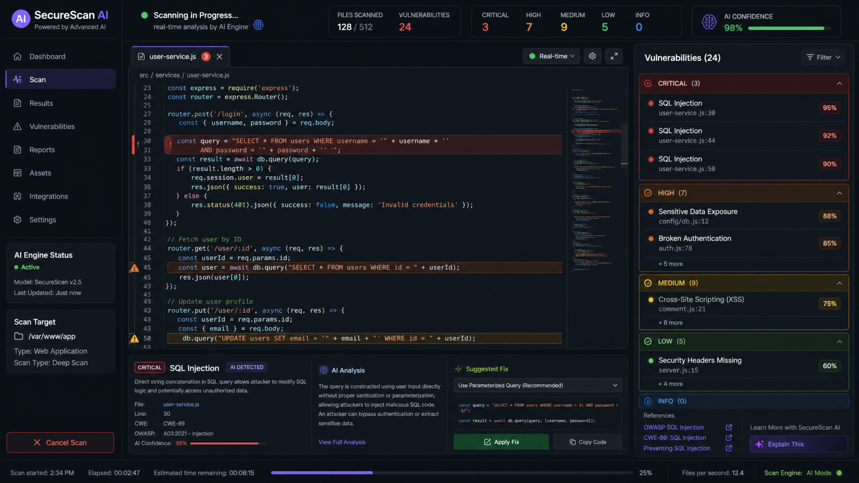Click the 95% confidence bar in details
Image resolution: width=859 pixels, height=483 pixels.
[228, 443]
